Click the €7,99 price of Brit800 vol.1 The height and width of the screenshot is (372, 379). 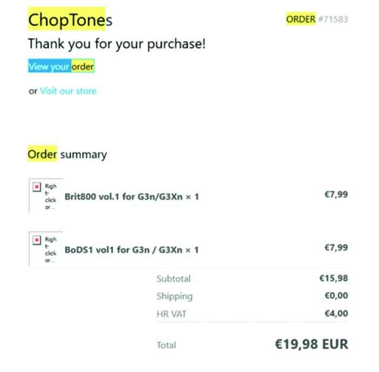pyautogui.click(x=336, y=195)
